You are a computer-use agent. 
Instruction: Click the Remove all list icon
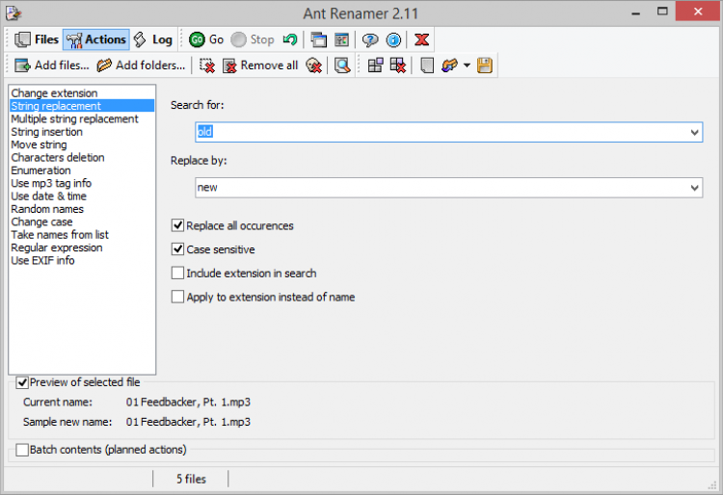(x=229, y=66)
